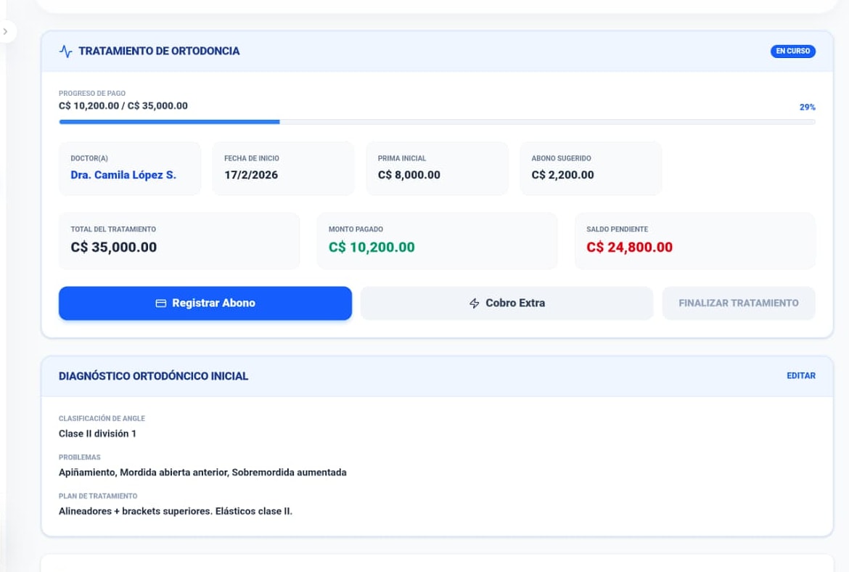Click the EN CURSO status badge

[792, 51]
